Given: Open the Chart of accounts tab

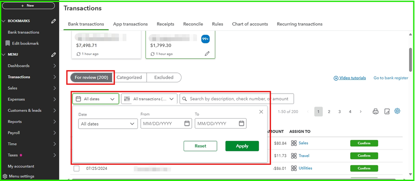Looking at the screenshot, I should point(250,24).
